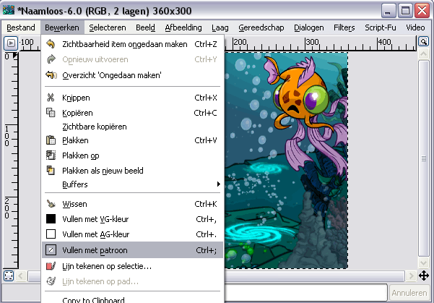Click the pattern icon beside Vullen met patroon
The width and height of the screenshot is (434, 303).
(51, 249)
